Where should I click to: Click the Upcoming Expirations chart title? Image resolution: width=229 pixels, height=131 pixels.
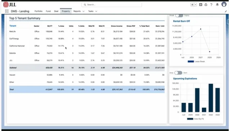click(185, 78)
